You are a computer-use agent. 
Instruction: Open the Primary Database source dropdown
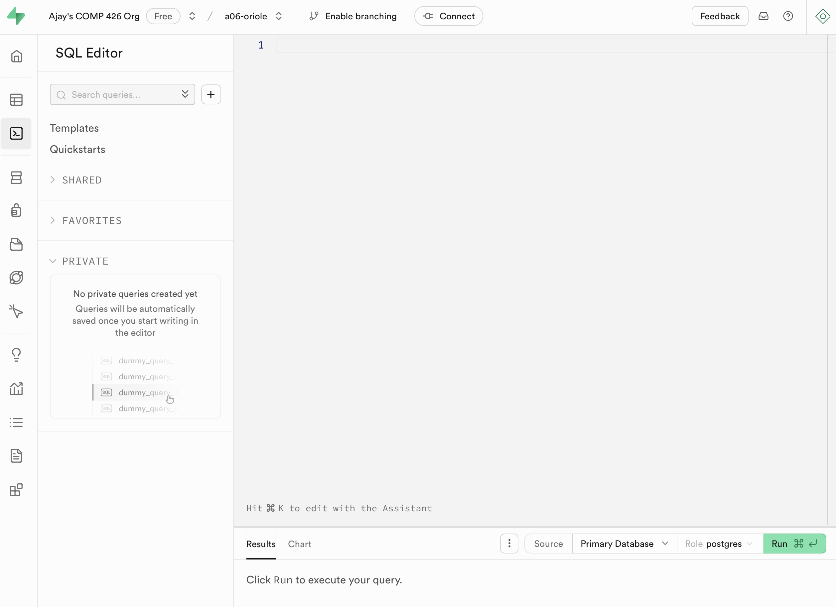(625, 543)
